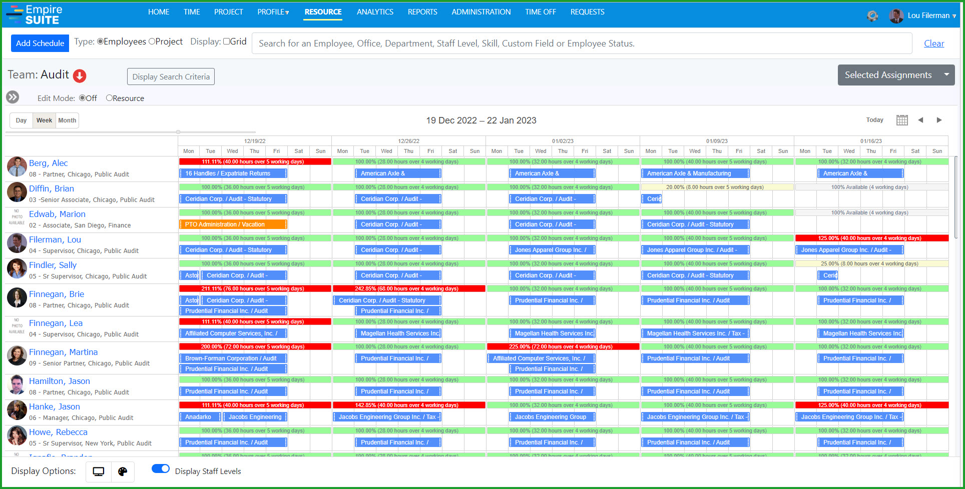Click the orange PTO Administration / Vacation block
965x489 pixels.
(x=233, y=224)
